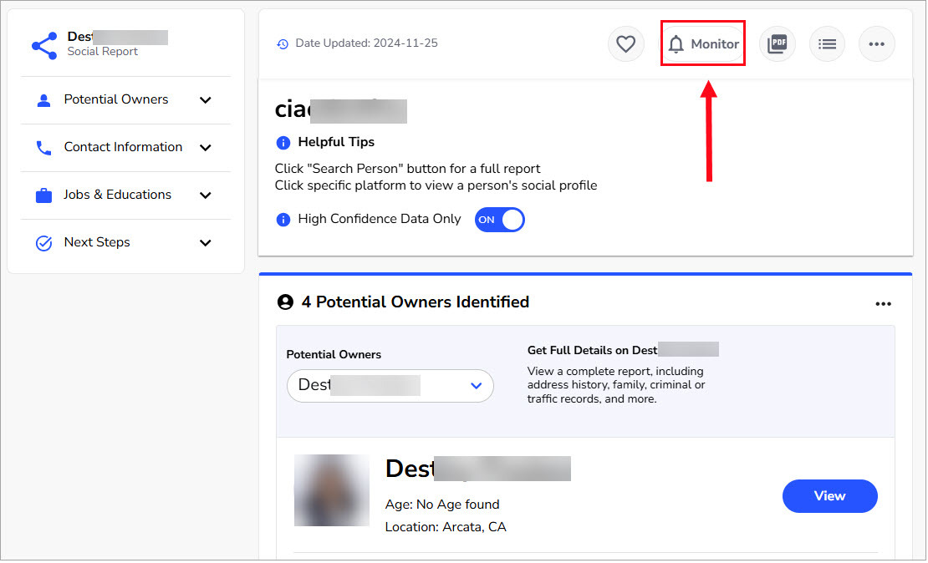928x563 pixels.
Task: Click the owner profile thumbnail photo
Action: click(331, 490)
